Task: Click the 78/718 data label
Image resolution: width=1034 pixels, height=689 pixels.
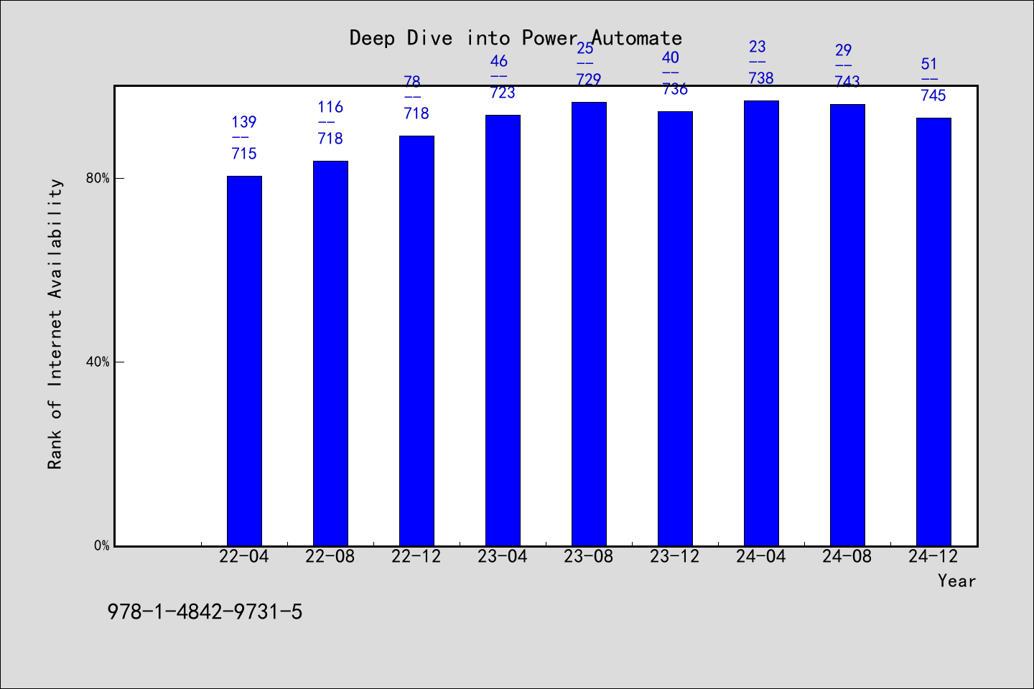Action: click(416, 98)
